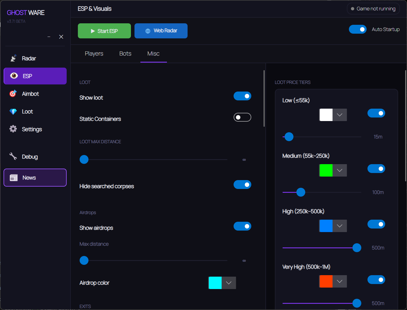This screenshot has height=310, width=407.
Task: Open the Settings section label
Action: tap(32, 129)
